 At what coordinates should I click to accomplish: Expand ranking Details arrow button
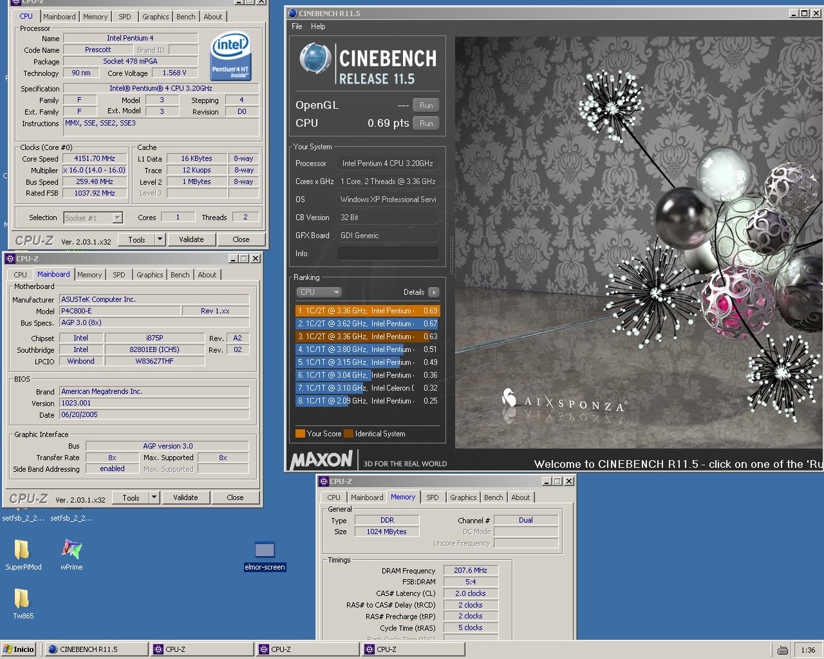434,292
